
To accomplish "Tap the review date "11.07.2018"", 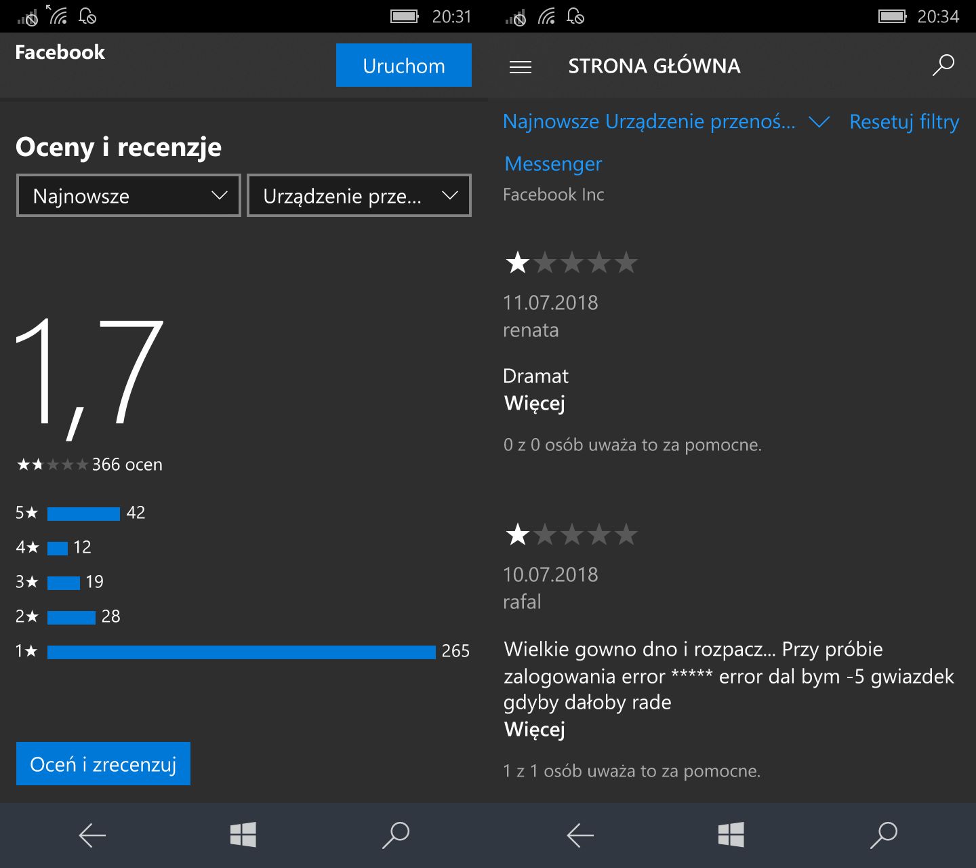I will 550,302.
